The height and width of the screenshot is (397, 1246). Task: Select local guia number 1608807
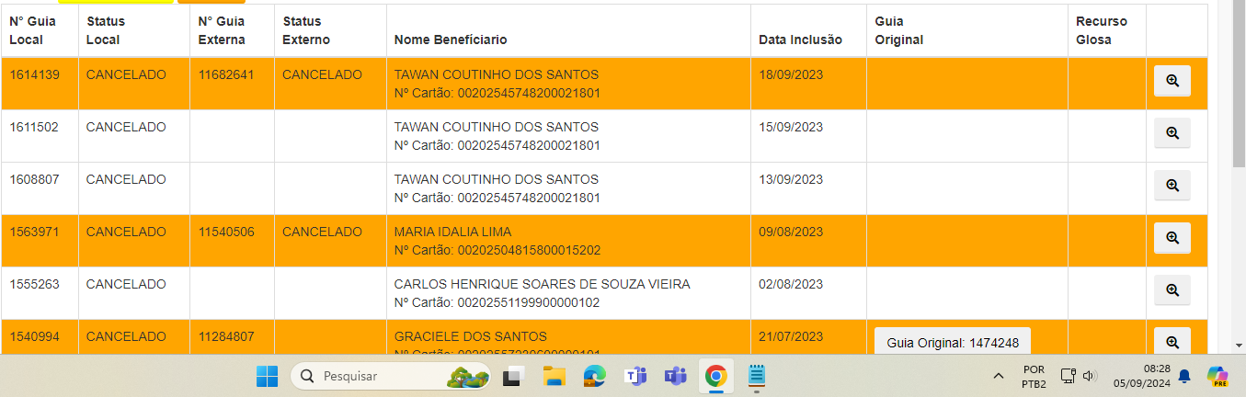[x=34, y=179]
